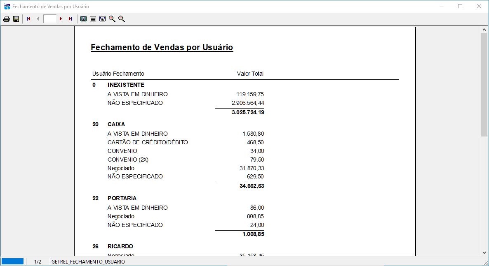The width and height of the screenshot is (489, 266).
Task: Click the page number input box
Action: click(x=50, y=19)
